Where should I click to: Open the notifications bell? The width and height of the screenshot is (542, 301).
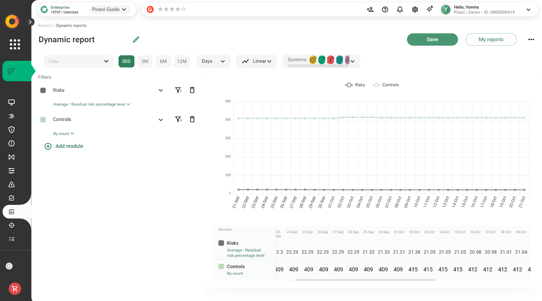tap(400, 9)
